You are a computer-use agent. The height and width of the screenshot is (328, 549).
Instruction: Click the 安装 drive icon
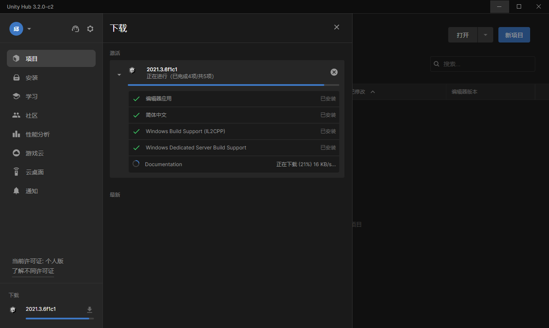(x=16, y=78)
